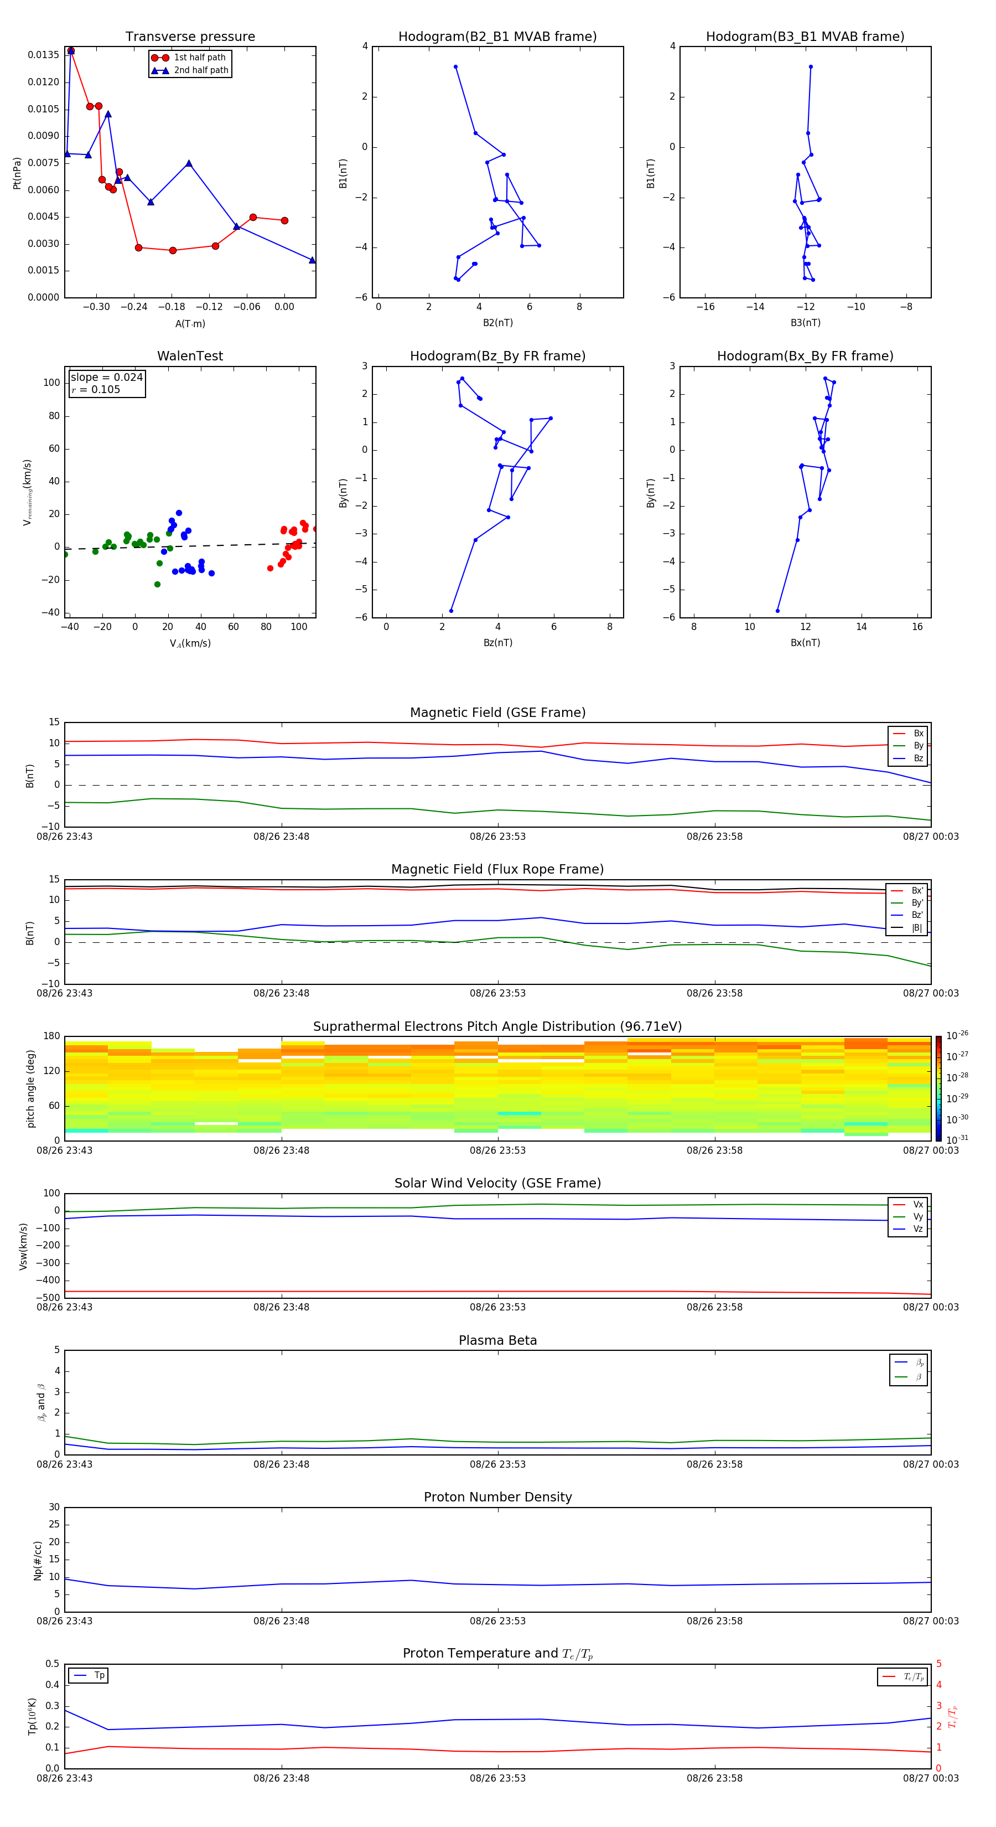
Task: Select the "Hodogram(B2_B1 MVAB frame)" title
Action: tap(497, 37)
